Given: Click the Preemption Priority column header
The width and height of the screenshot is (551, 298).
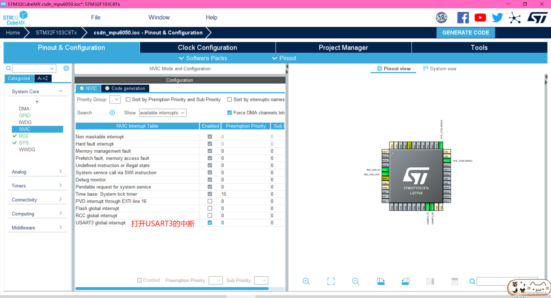Looking at the screenshot, I should [246, 126].
